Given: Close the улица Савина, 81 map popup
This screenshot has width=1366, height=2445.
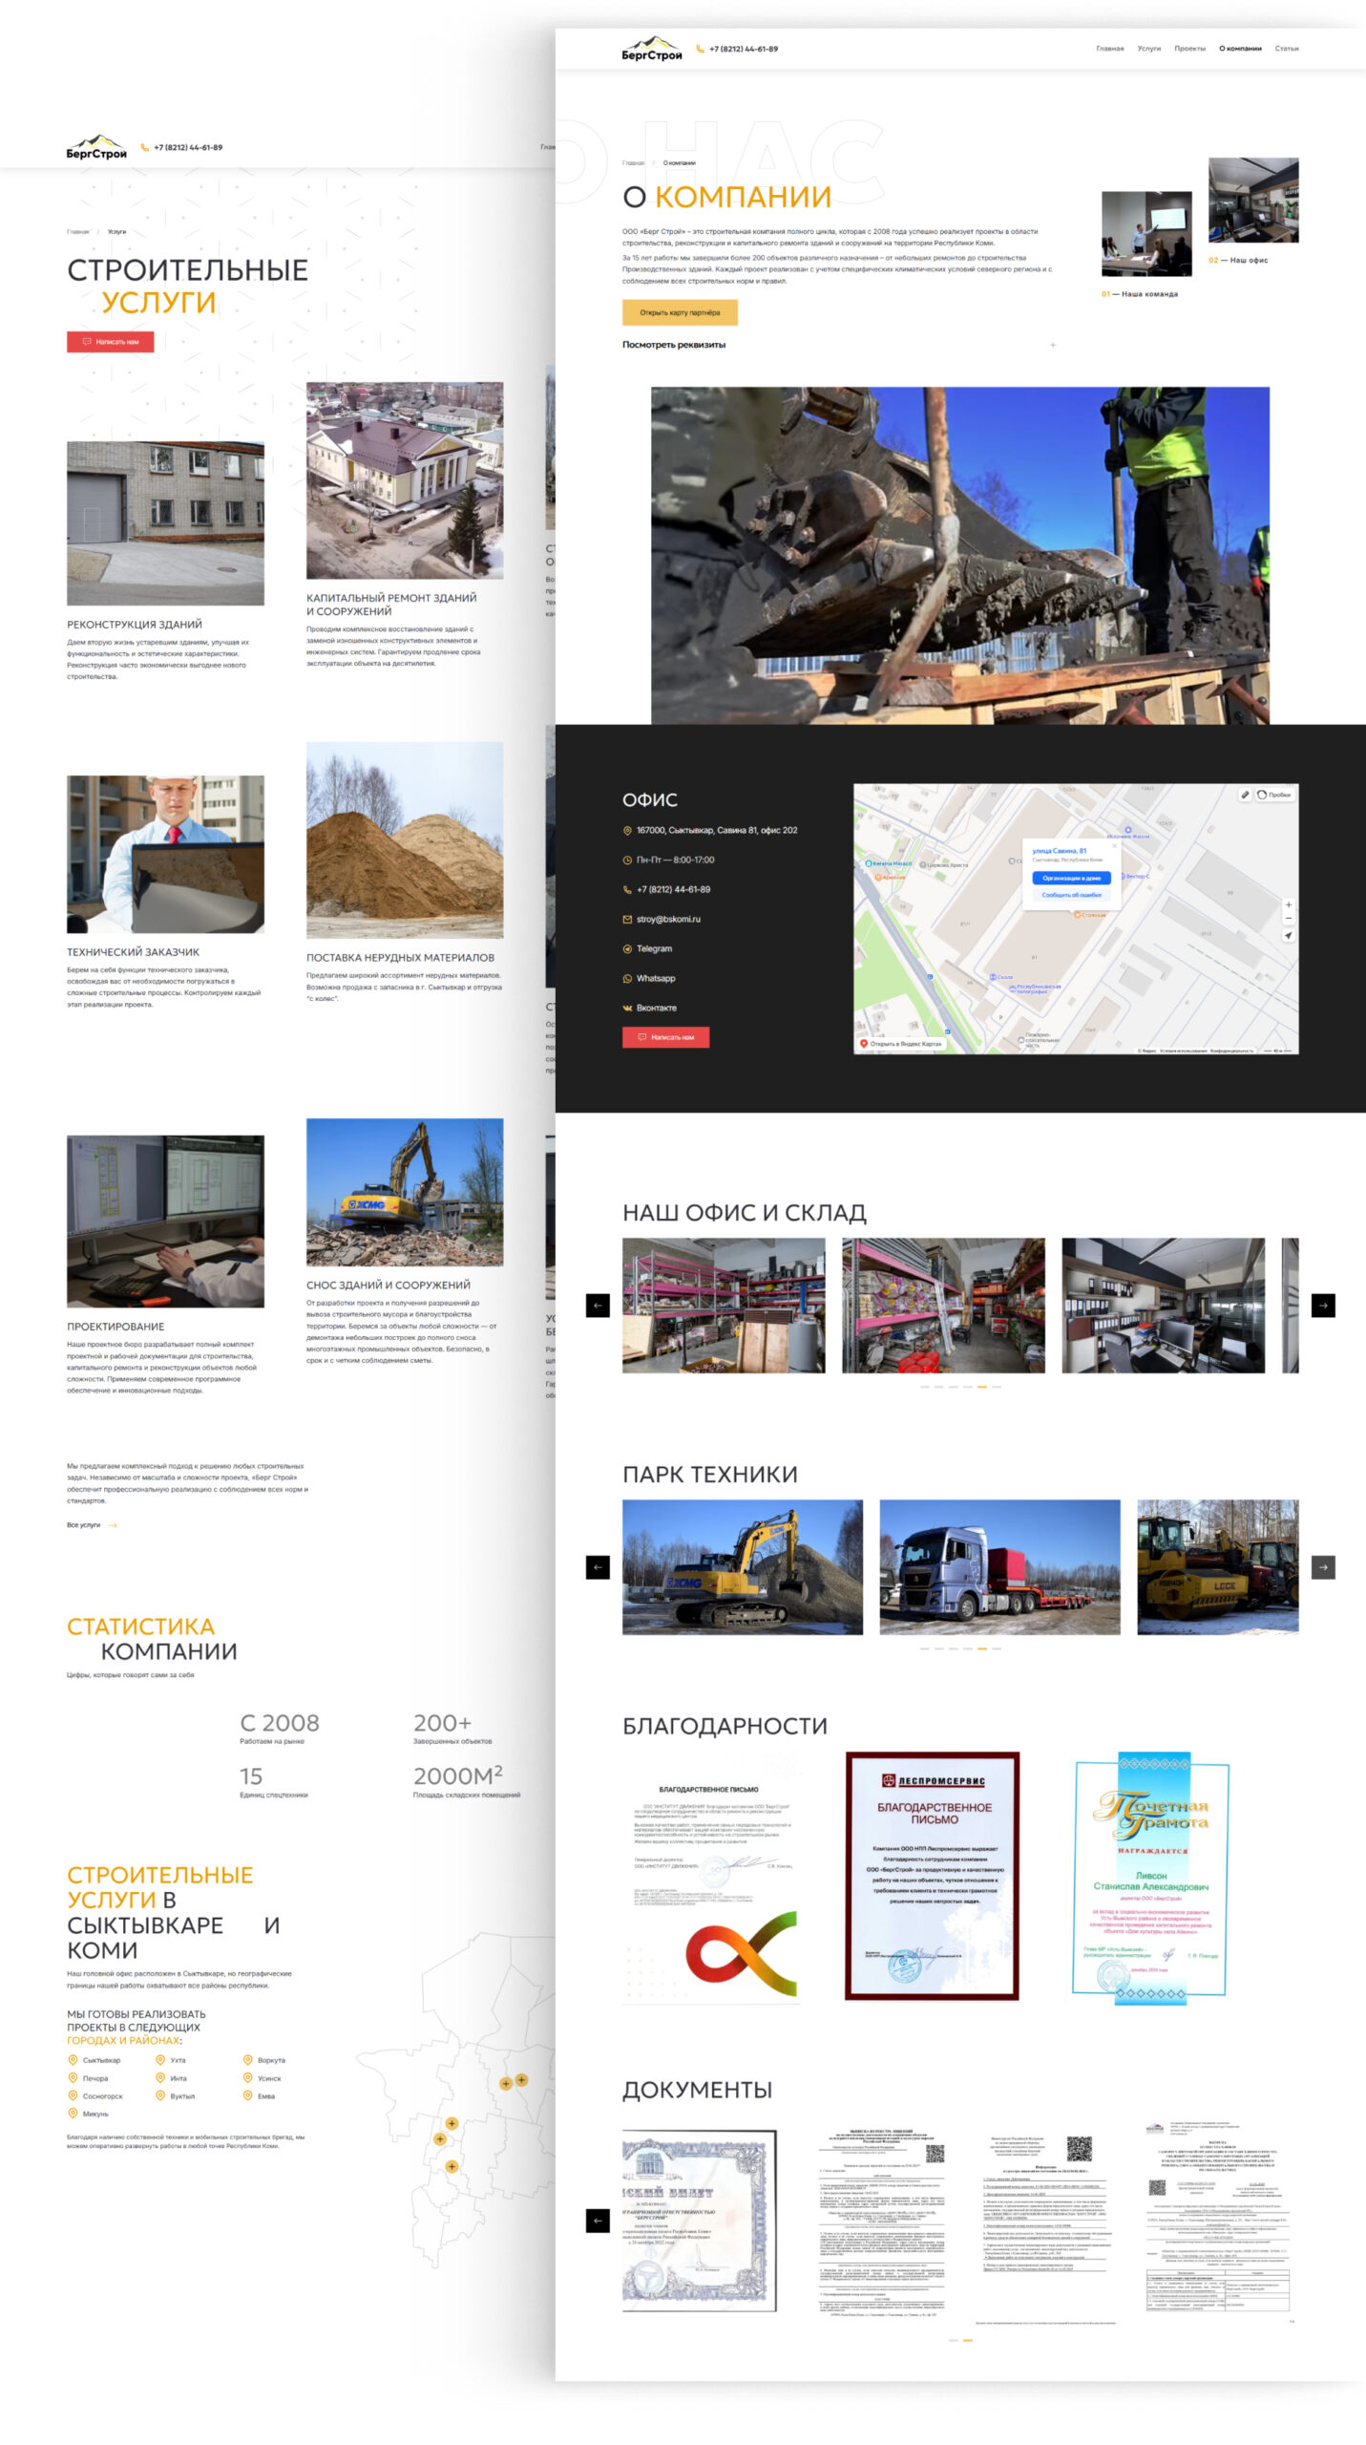Looking at the screenshot, I should [1113, 846].
